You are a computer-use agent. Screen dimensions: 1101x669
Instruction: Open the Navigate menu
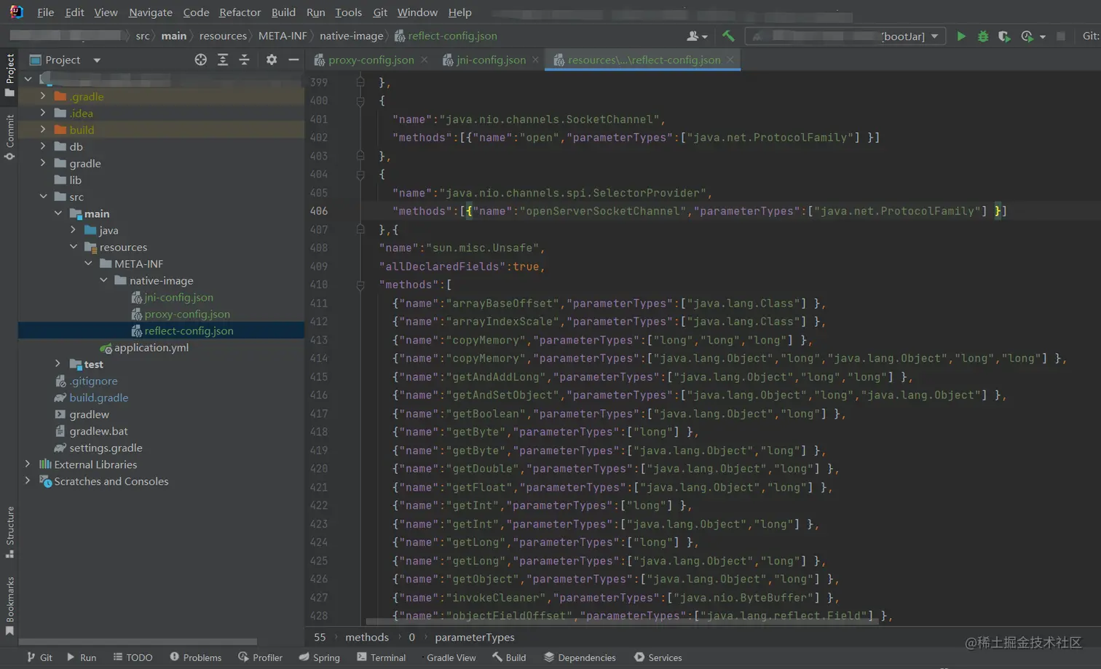(151, 12)
